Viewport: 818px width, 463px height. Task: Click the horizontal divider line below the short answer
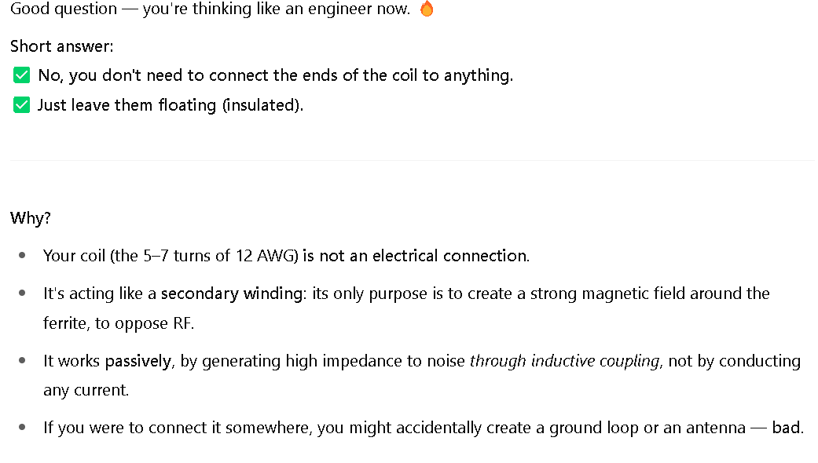[x=412, y=160]
